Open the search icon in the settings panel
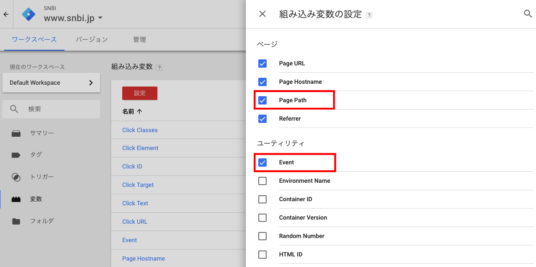Screen dimensions: 536x267 (x=528, y=14)
